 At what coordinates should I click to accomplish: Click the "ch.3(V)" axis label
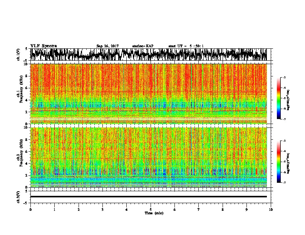tap(18, 197)
